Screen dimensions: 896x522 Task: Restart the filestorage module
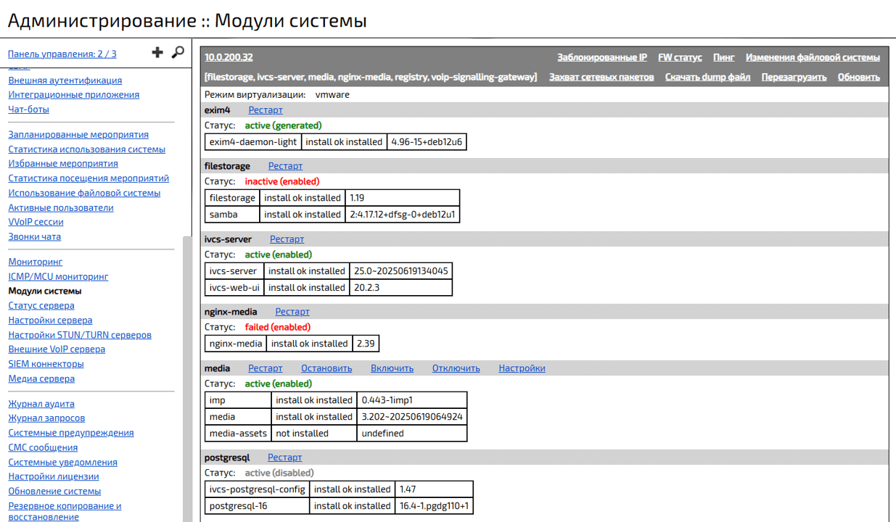click(285, 166)
